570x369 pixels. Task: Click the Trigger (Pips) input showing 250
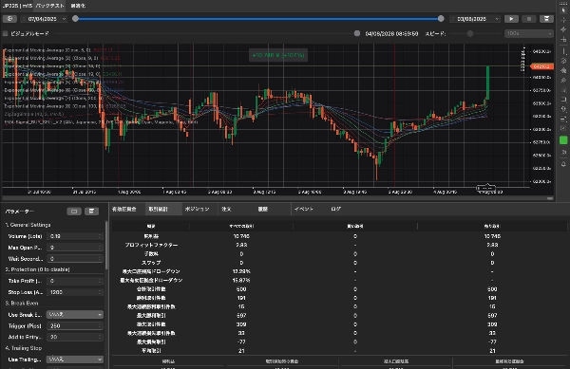(x=75, y=325)
